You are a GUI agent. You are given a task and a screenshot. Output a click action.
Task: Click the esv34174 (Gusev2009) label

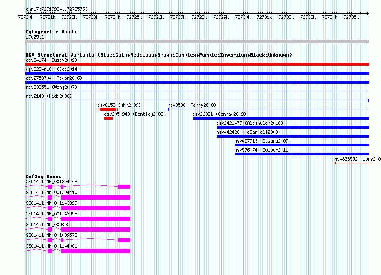tap(51, 60)
